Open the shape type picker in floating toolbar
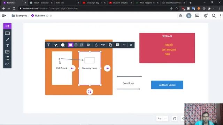Image resolution: width=223 pixels, height=125 pixels. click(x=56, y=45)
